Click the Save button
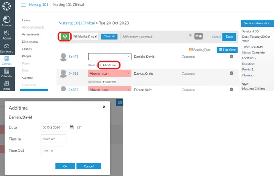 (229, 37)
